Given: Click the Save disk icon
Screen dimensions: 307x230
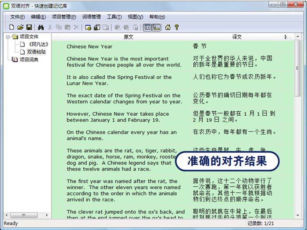Looking at the screenshot, I should tap(29, 27).
